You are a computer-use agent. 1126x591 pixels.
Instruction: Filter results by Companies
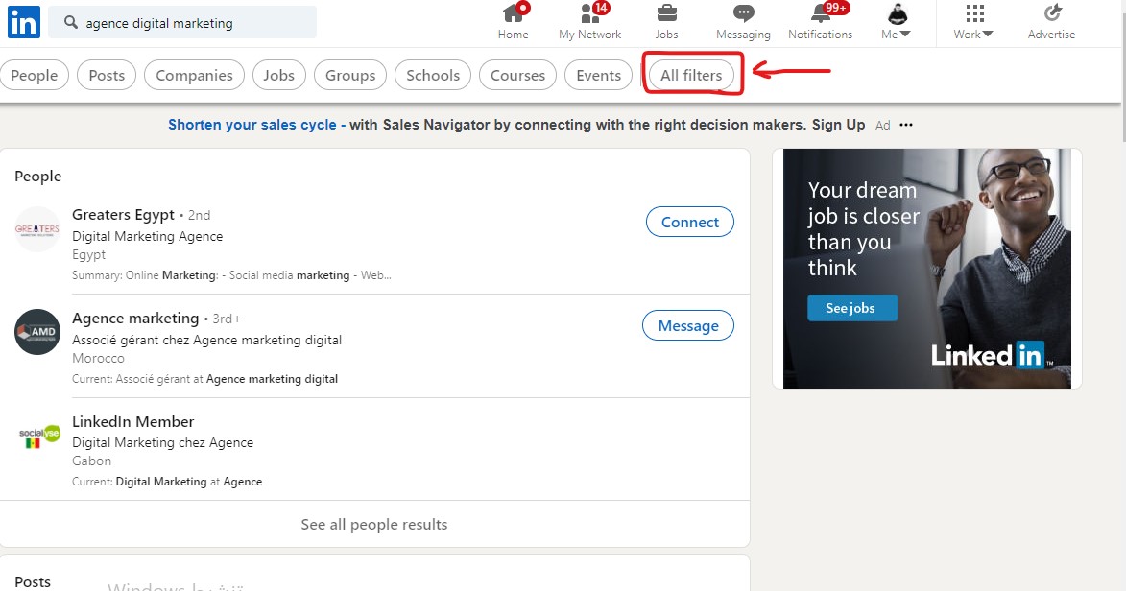click(194, 76)
